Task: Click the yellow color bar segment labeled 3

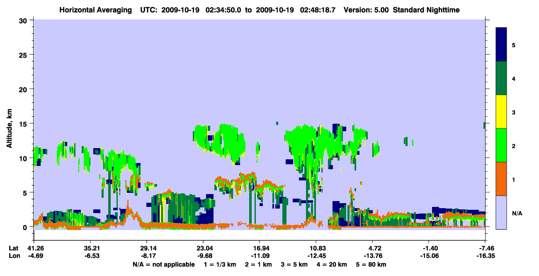Action: coord(501,112)
